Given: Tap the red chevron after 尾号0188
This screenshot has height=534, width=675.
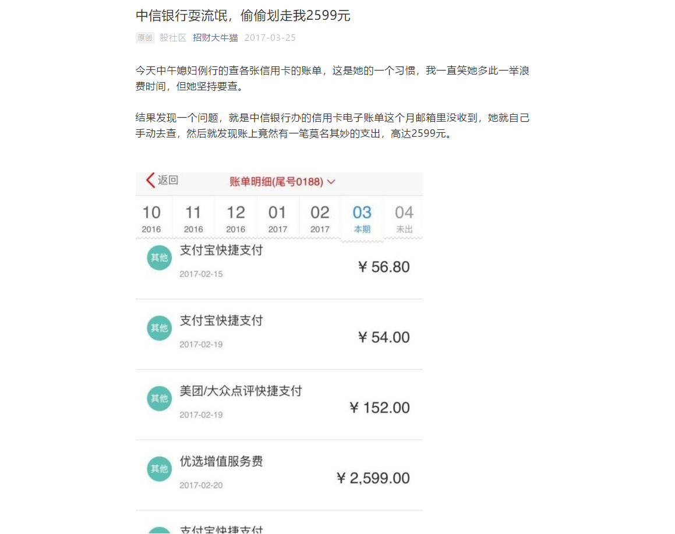Looking at the screenshot, I should tap(330, 181).
